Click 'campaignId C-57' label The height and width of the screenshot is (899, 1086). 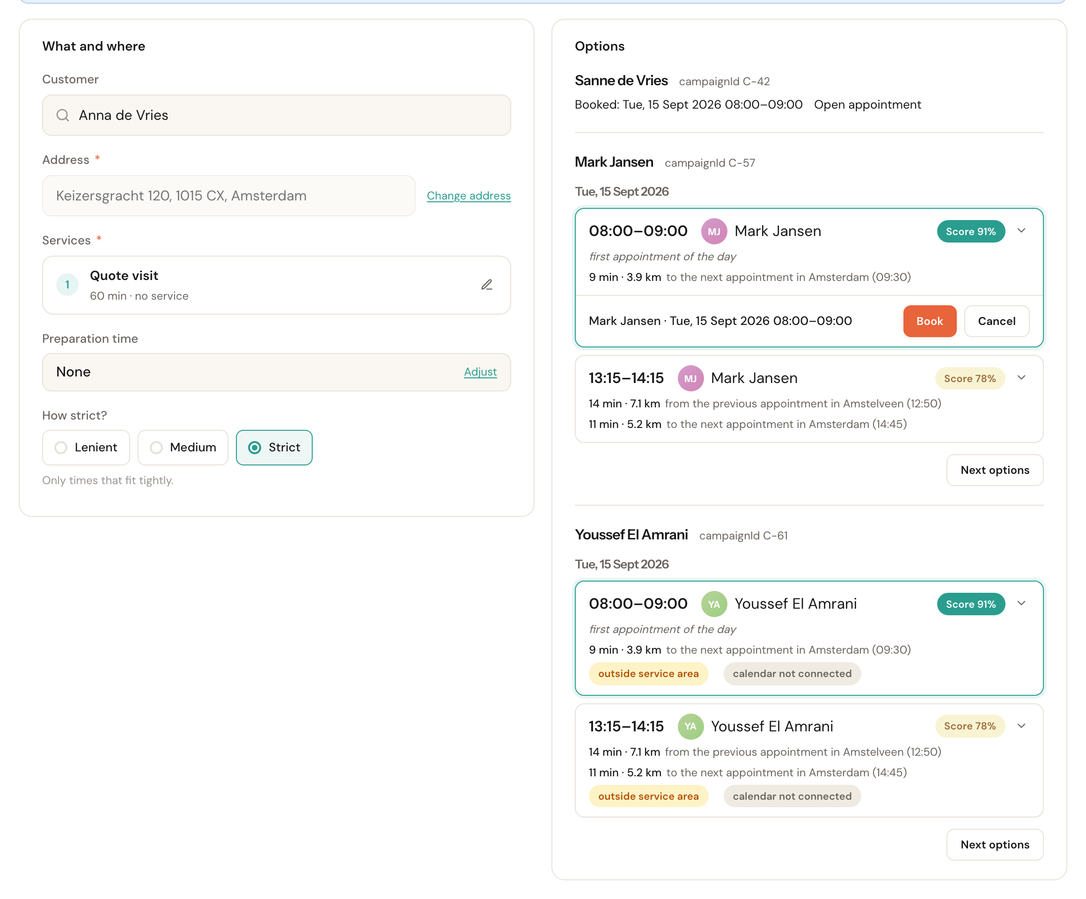710,163
